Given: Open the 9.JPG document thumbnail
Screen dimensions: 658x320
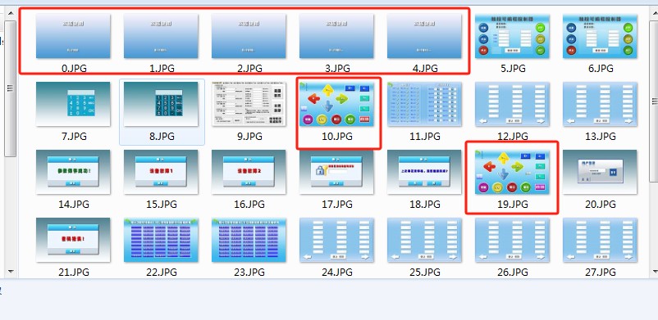Looking at the screenshot, I should (249, 104).
